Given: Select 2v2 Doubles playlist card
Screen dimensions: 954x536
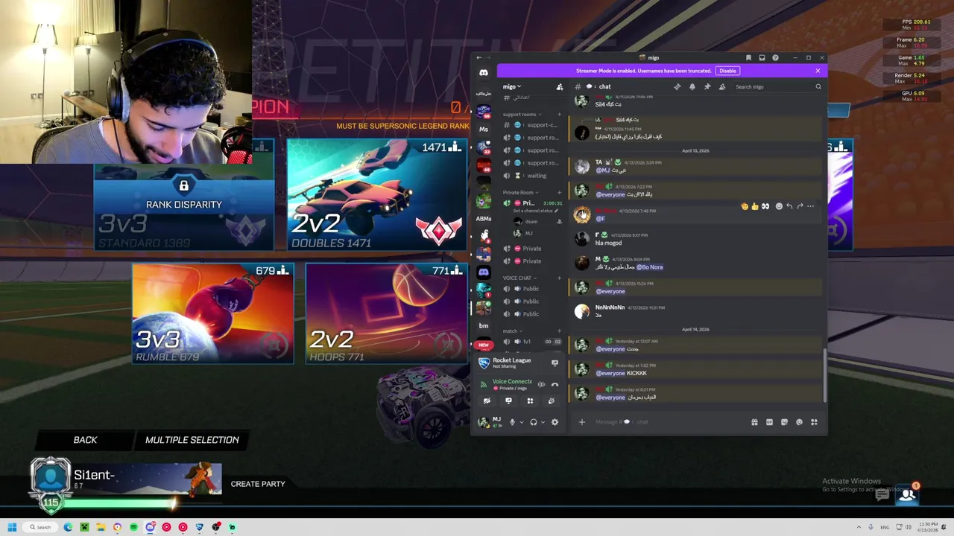Looking at the screenshot, I should [377, 194].
